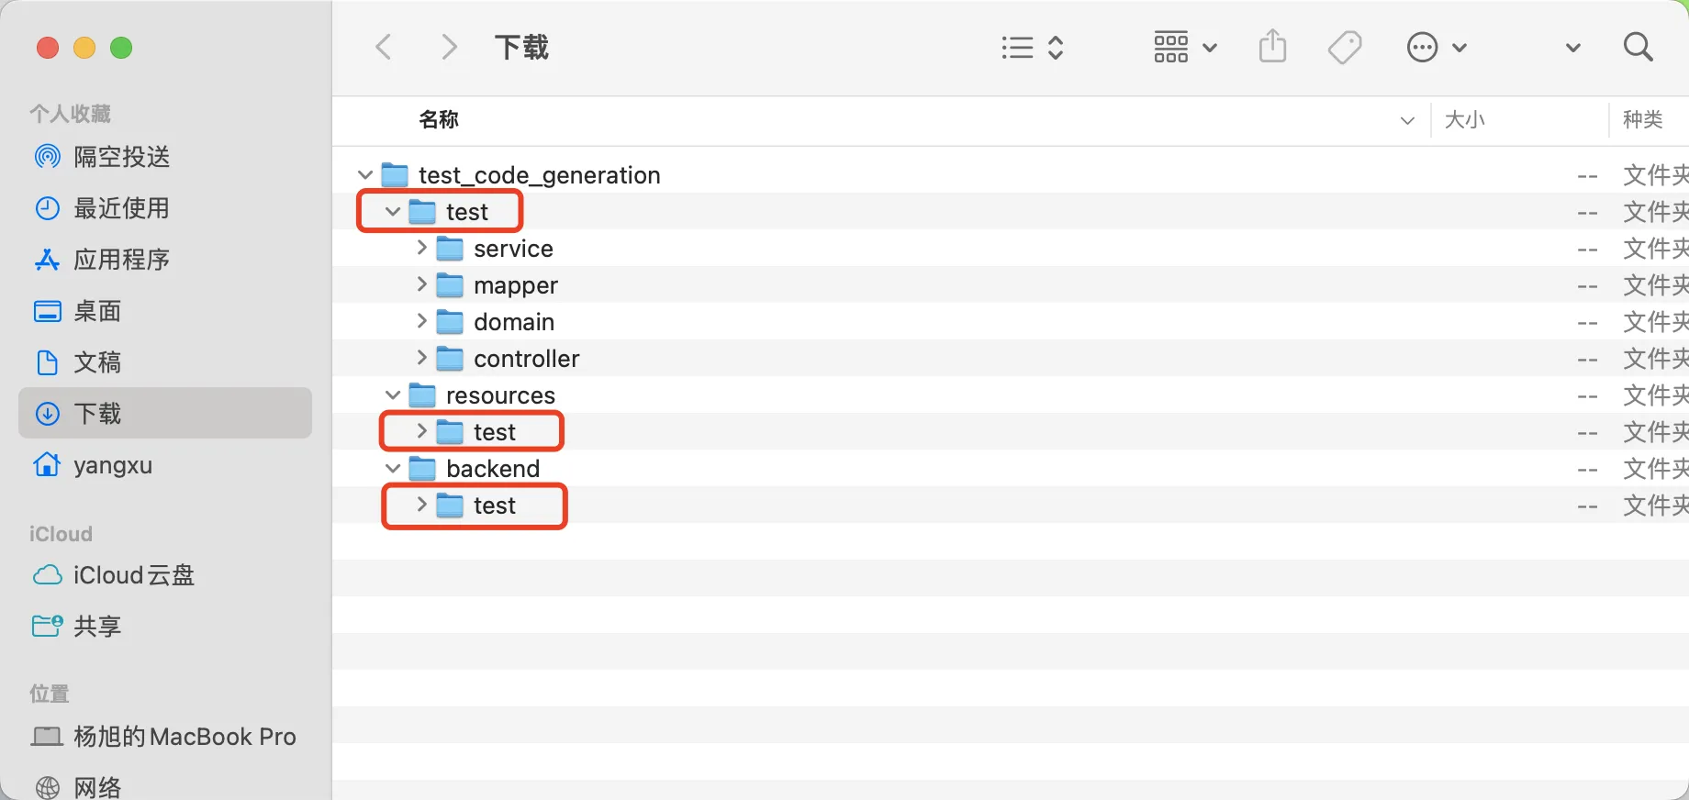The image size is (1689, 800).
Task: Open 杨旭的MacBook Pro in the sidebar
Action: point(165,737)
